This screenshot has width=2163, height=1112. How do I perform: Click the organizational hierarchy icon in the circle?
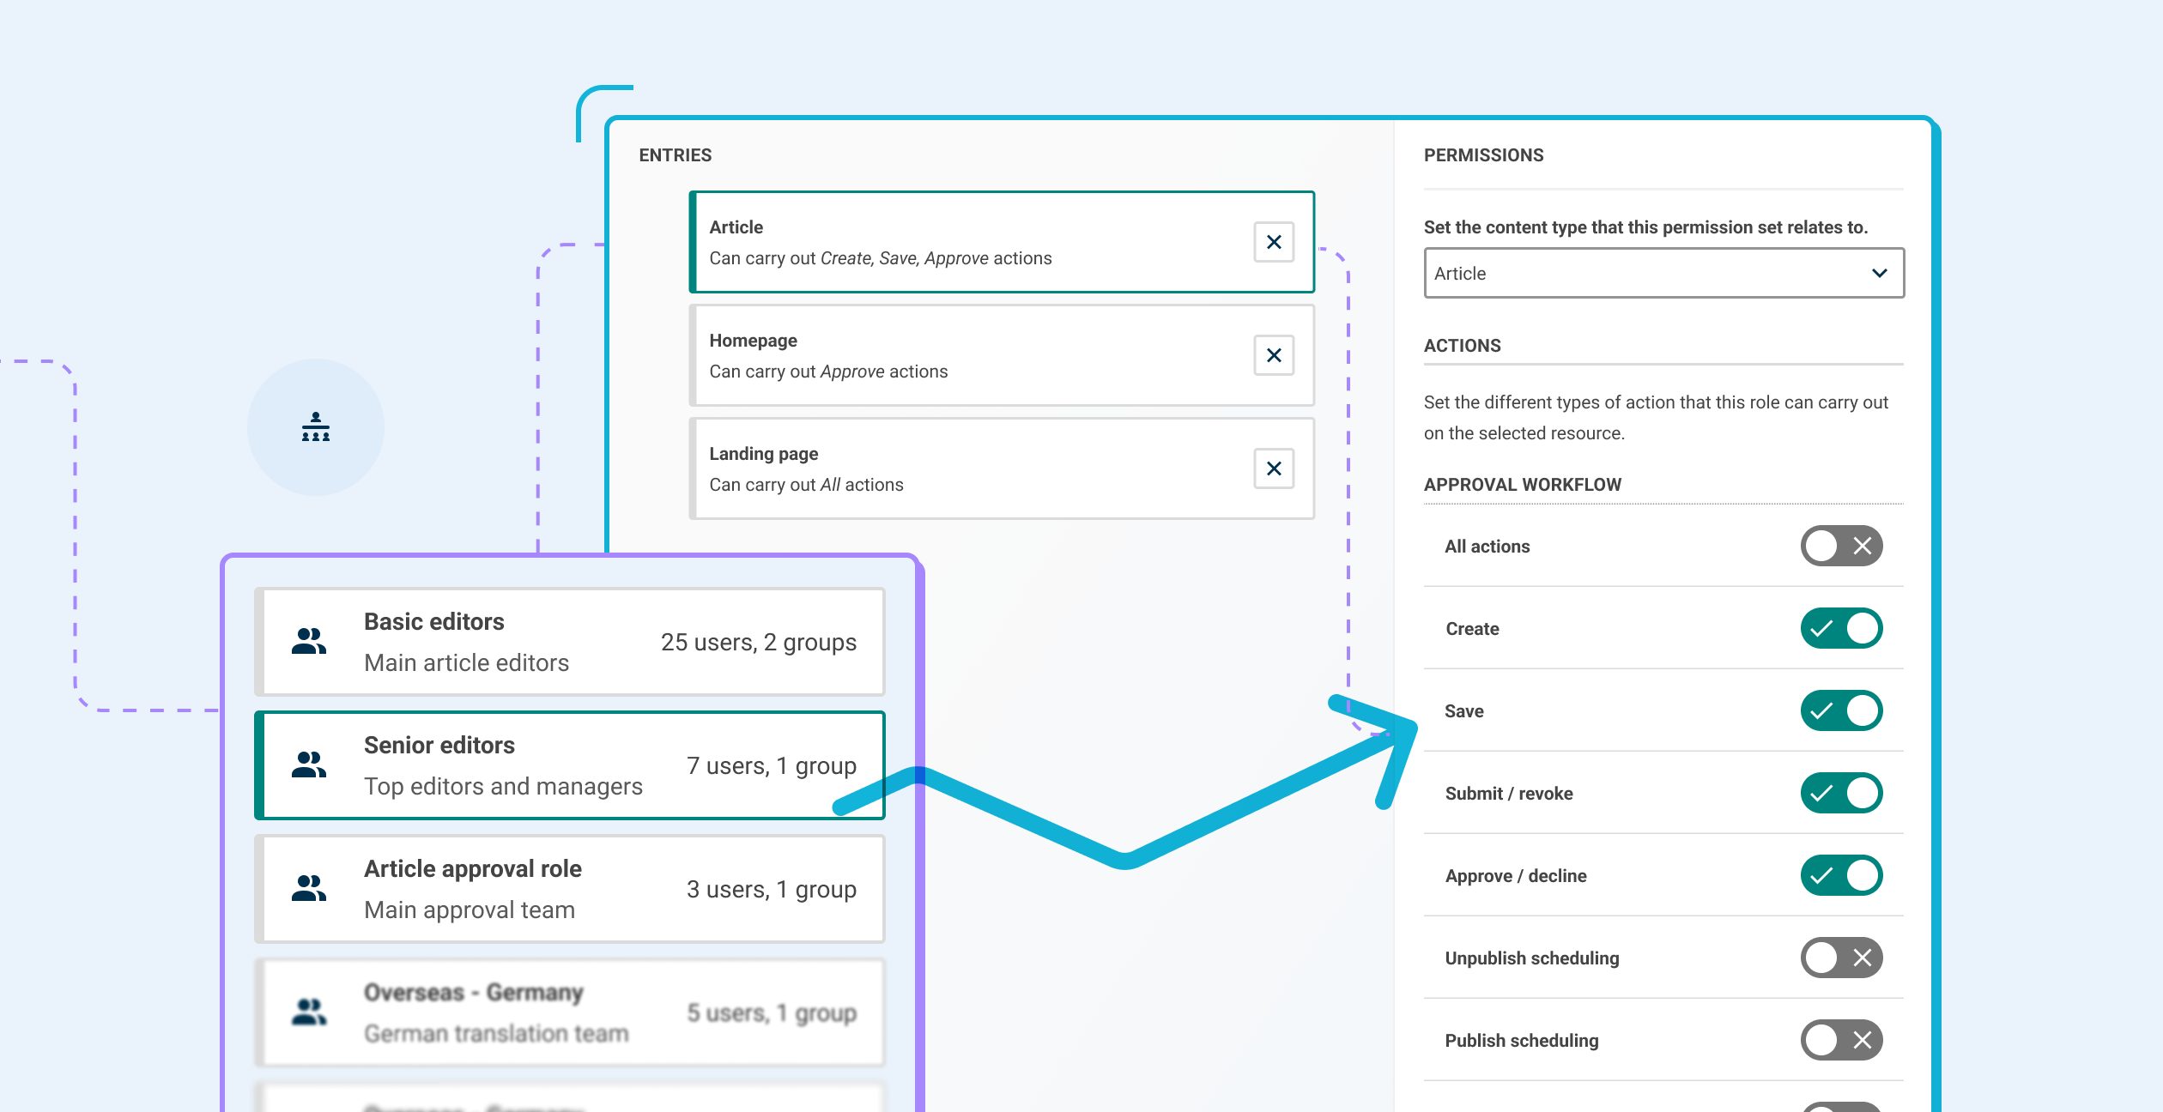tap(317, 428)
